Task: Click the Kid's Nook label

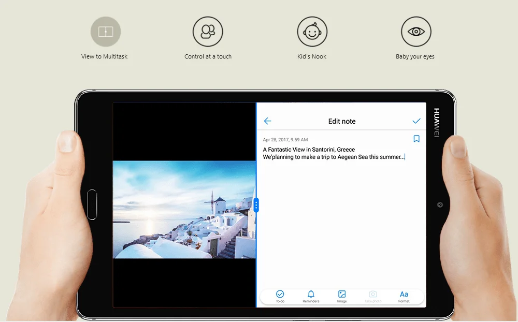Action: [312, 56]
